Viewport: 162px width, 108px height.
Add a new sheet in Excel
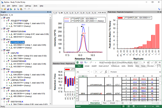123,103
